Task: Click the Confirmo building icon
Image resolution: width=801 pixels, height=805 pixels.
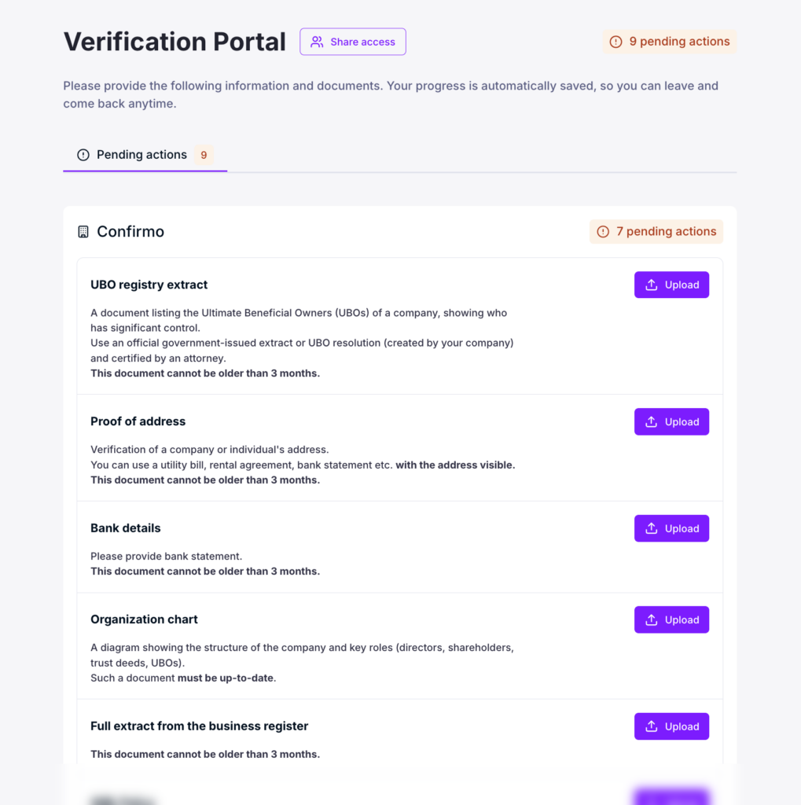Action: point(83,232)
